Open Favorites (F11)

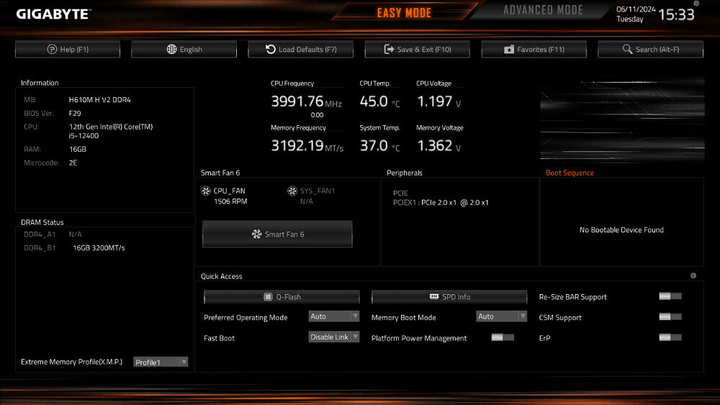pyautogui.click(x=534, y=49)
